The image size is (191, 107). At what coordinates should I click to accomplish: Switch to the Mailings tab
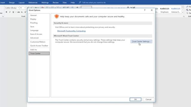pos(45,3)
